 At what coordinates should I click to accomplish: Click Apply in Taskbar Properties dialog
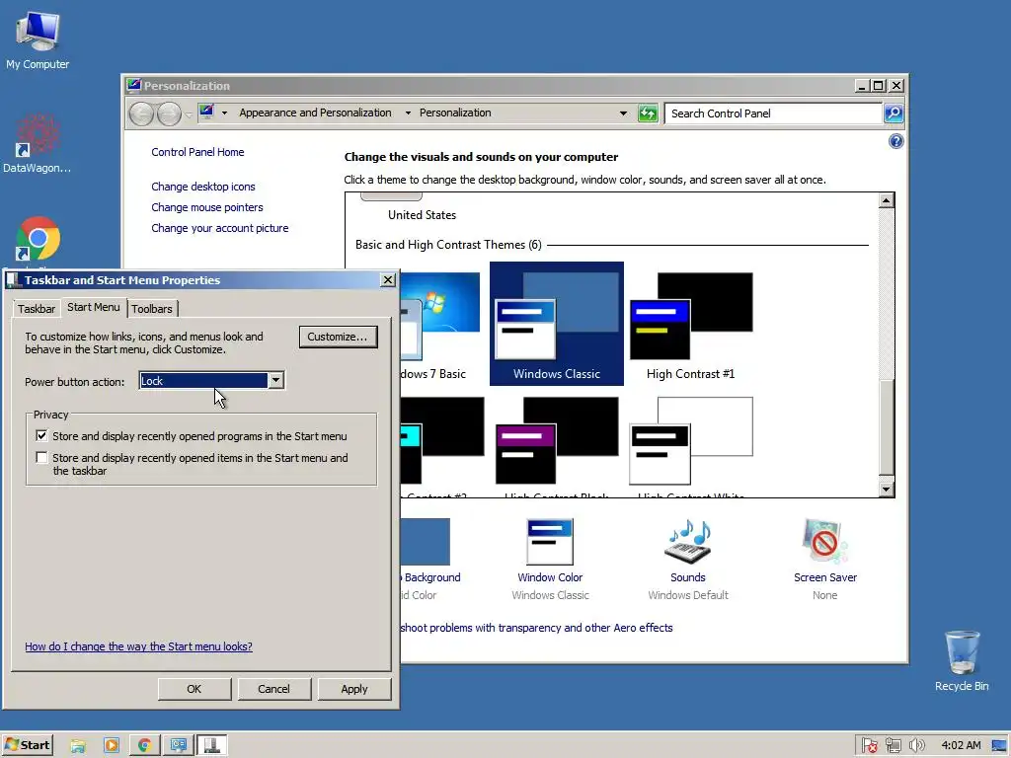point(354,688)
